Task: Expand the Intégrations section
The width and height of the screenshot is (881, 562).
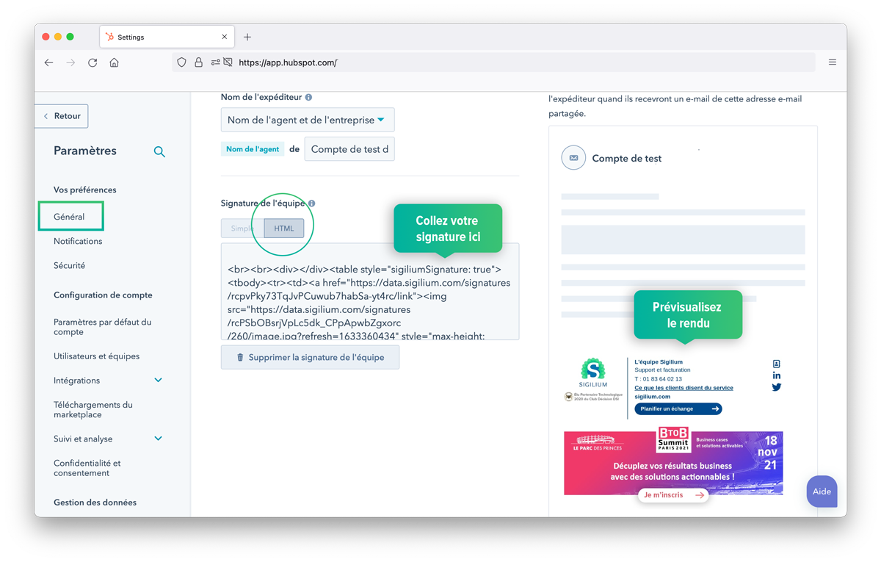Action: click(159, 381)
